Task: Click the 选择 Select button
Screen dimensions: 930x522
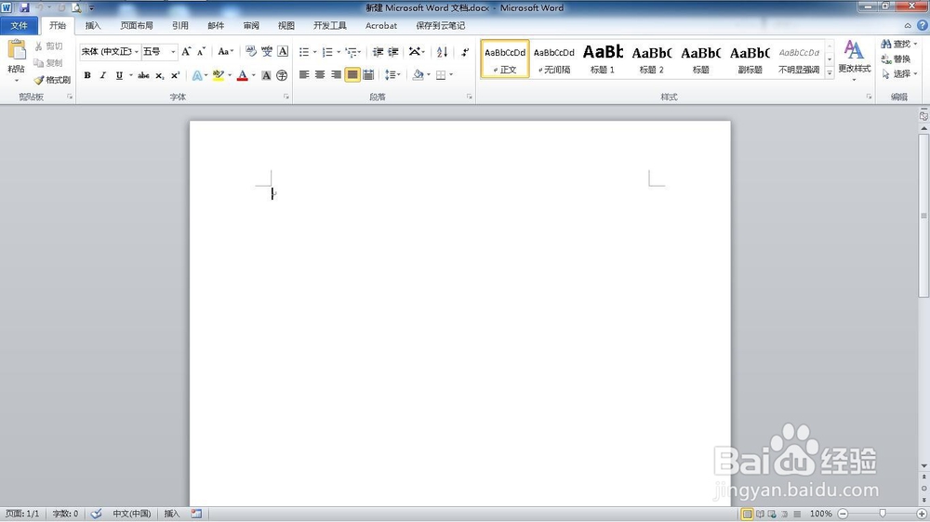Action: 899,73
